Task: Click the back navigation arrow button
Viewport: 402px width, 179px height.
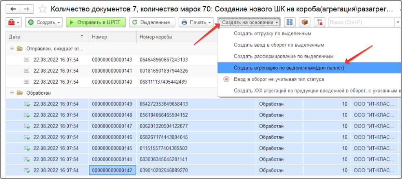Action: click(13, 9)
